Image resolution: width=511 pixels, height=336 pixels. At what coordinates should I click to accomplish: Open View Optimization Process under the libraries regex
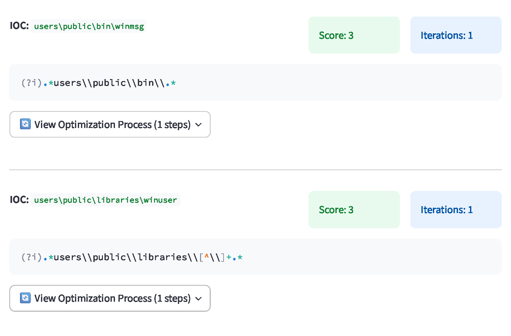(x=110, y=298)
